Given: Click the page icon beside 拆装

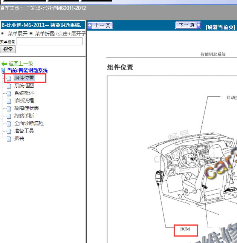Looking at the screenshot, I should point(9,139).
